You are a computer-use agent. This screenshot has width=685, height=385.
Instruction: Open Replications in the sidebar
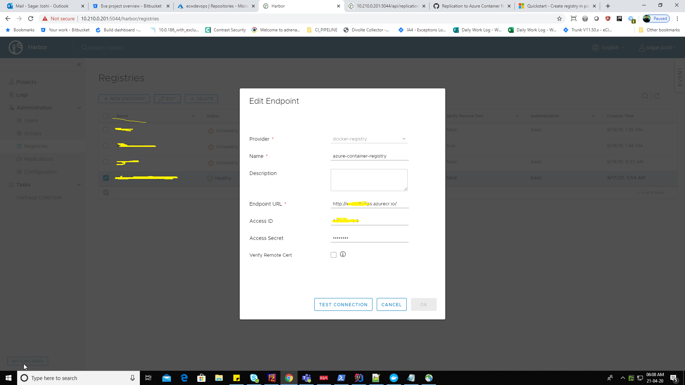coord(39,159)
